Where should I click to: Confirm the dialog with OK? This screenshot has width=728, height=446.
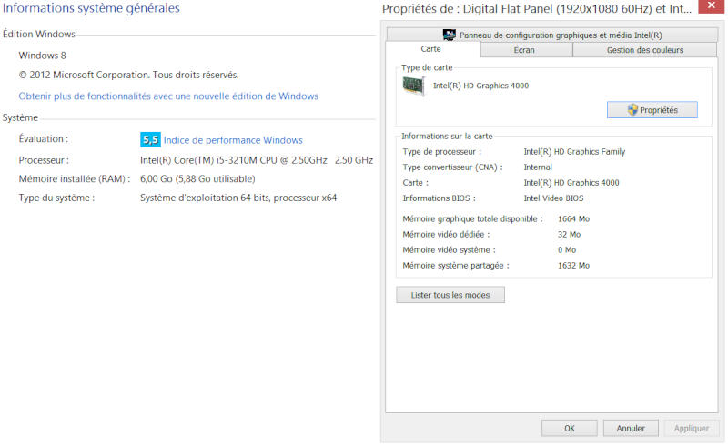tap(570, 429)
